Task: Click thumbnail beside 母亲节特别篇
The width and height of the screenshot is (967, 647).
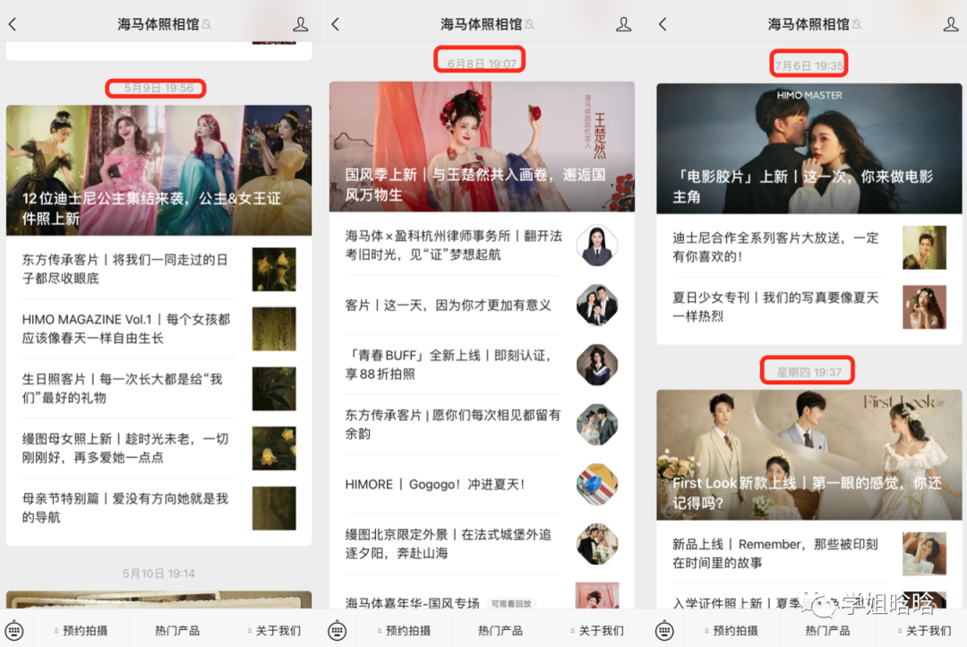Action: point(274,508)
